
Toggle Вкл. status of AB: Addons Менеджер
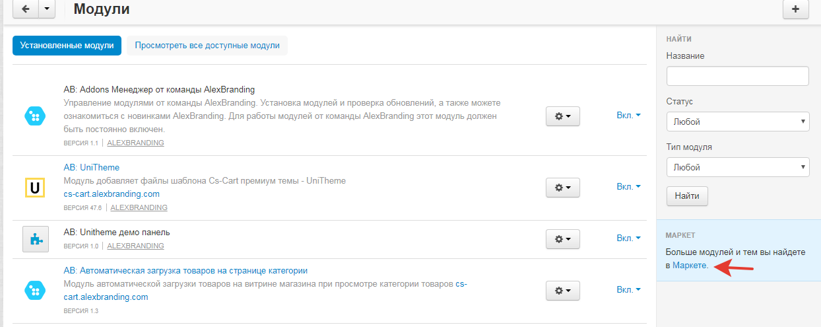(x=628, y=115)
